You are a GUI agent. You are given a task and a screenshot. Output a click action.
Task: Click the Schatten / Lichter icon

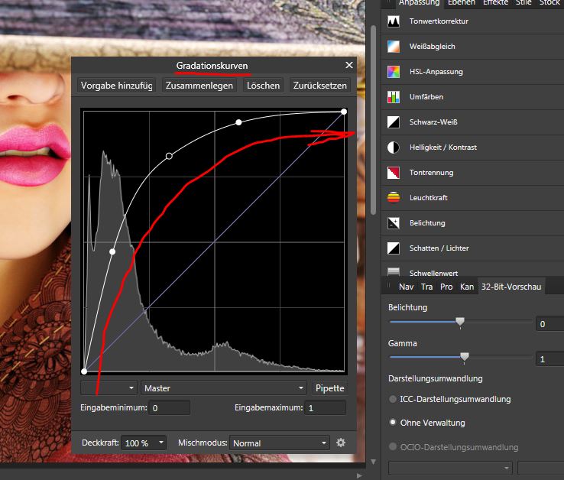(394, 248)
